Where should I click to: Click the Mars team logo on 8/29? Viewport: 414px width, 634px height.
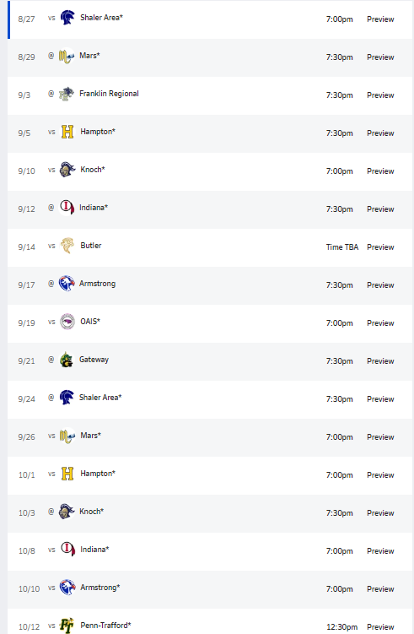pyautogui.click(x=67, y=56)
